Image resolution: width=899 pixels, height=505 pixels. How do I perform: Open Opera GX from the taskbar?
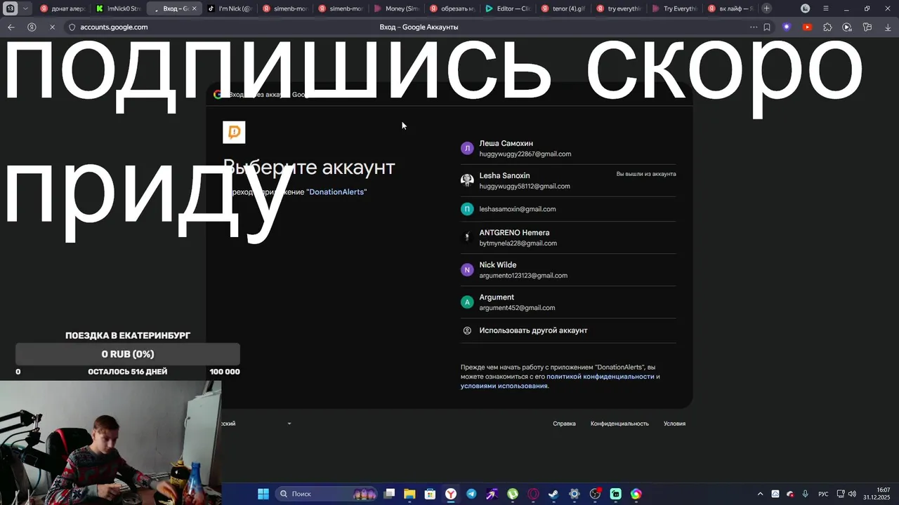[533, 494]
